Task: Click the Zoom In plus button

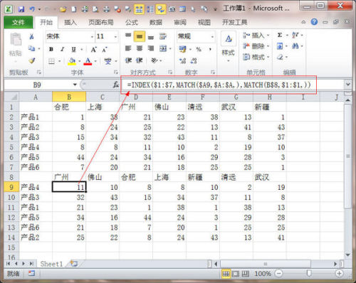Action: point(340,274)
